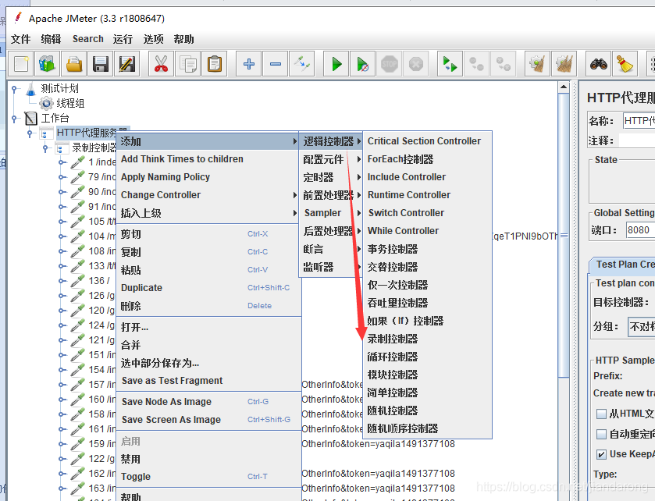Select the 工作台 tree node
The width and height of the screenshot is (655, 501).
pyautogui.click(x=55, y=118)
